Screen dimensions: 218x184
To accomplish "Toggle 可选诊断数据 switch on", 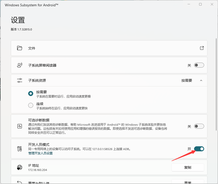I will tap(199, 126).
